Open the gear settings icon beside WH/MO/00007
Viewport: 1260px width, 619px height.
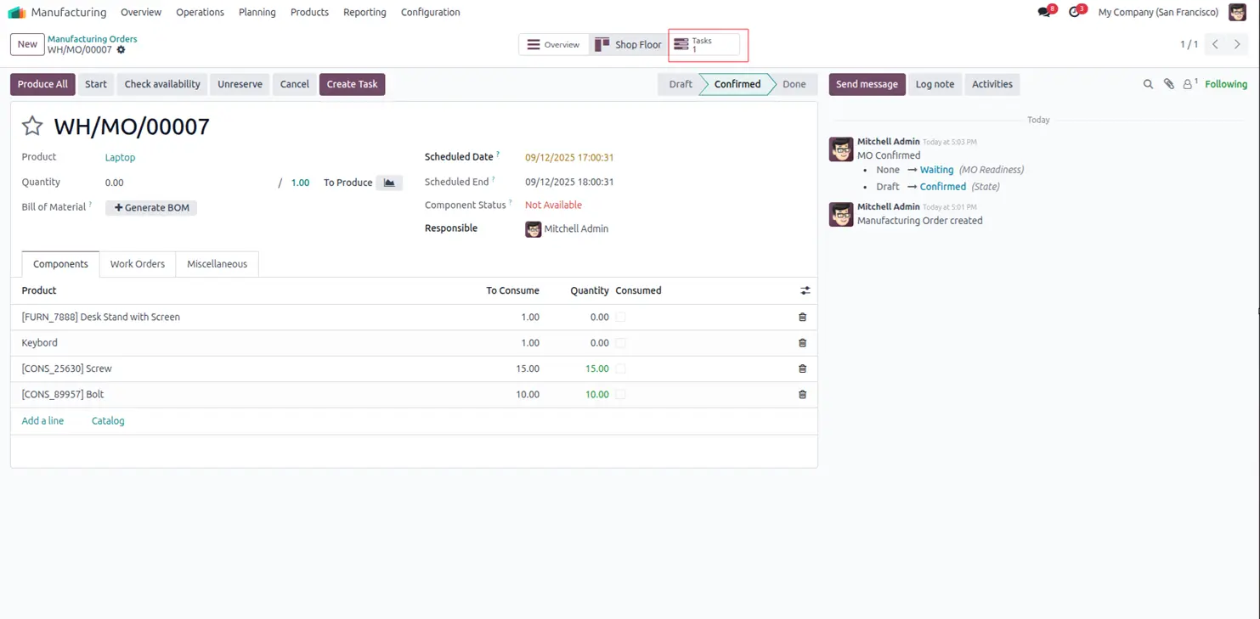[x=121, y=50]
